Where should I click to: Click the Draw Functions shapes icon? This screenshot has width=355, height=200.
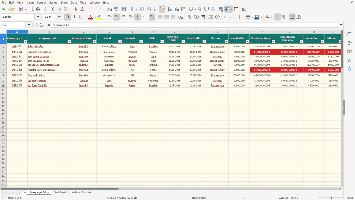point(244,9)
